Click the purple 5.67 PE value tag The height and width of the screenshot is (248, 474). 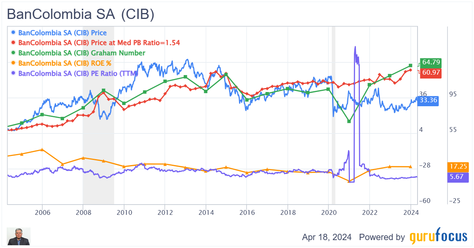click(455, 177)
